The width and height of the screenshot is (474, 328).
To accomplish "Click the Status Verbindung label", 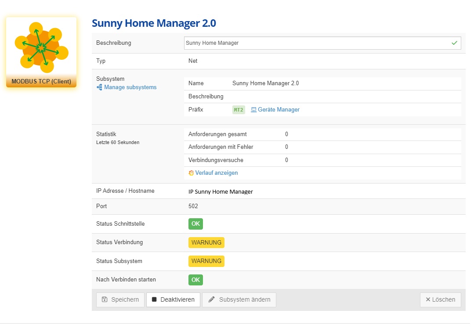I will pyautogui.click(x=119, y=242).
